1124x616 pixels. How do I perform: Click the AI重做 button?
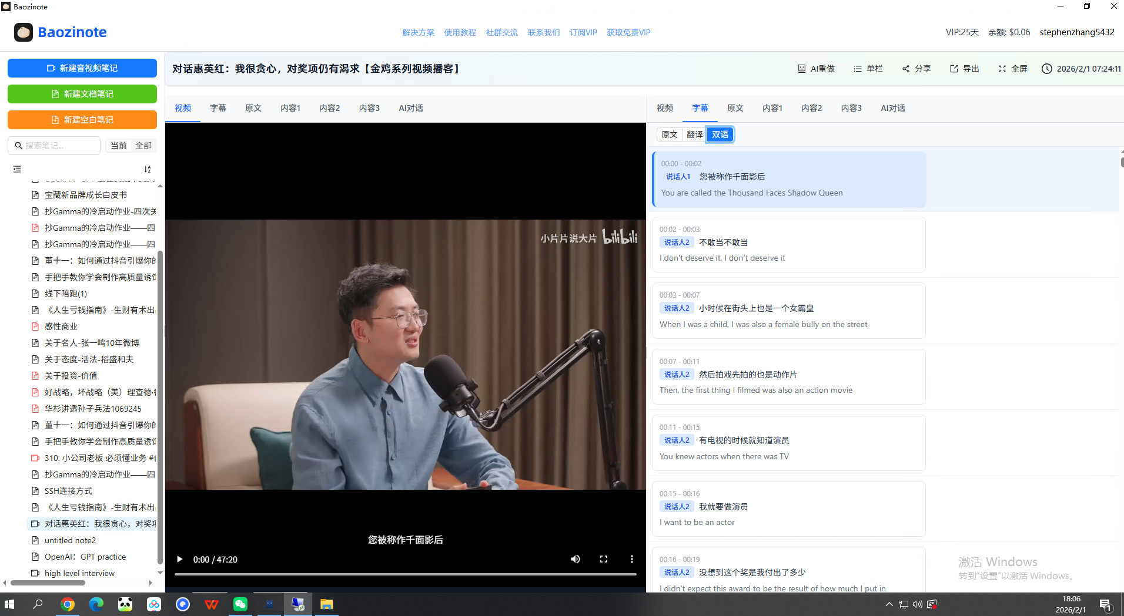816,69
